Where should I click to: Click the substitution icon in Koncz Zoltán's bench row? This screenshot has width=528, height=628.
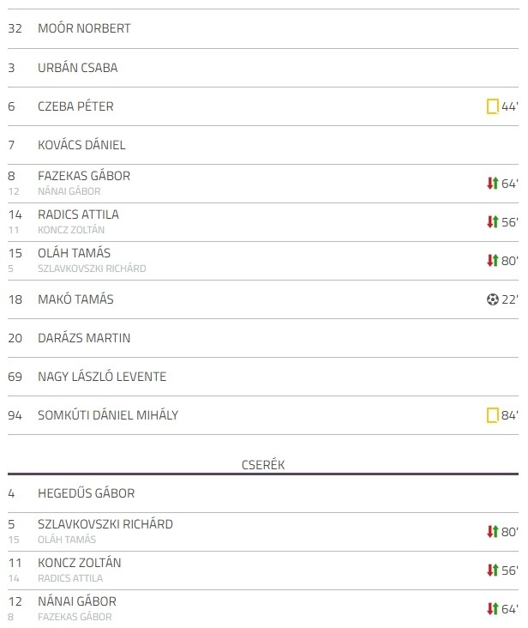492,570
